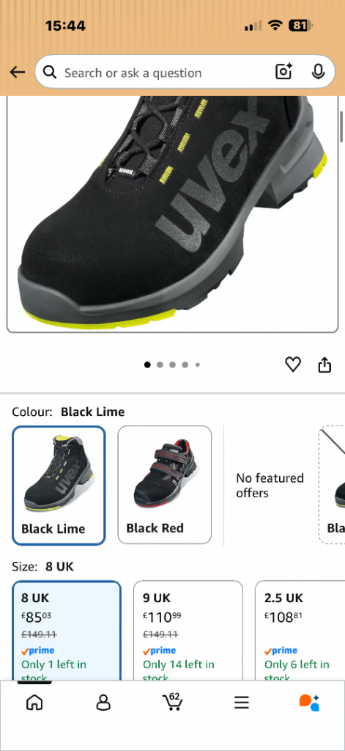Launch Rufus AI assistant icon
The image size is (345, 751).
(309, 703)
